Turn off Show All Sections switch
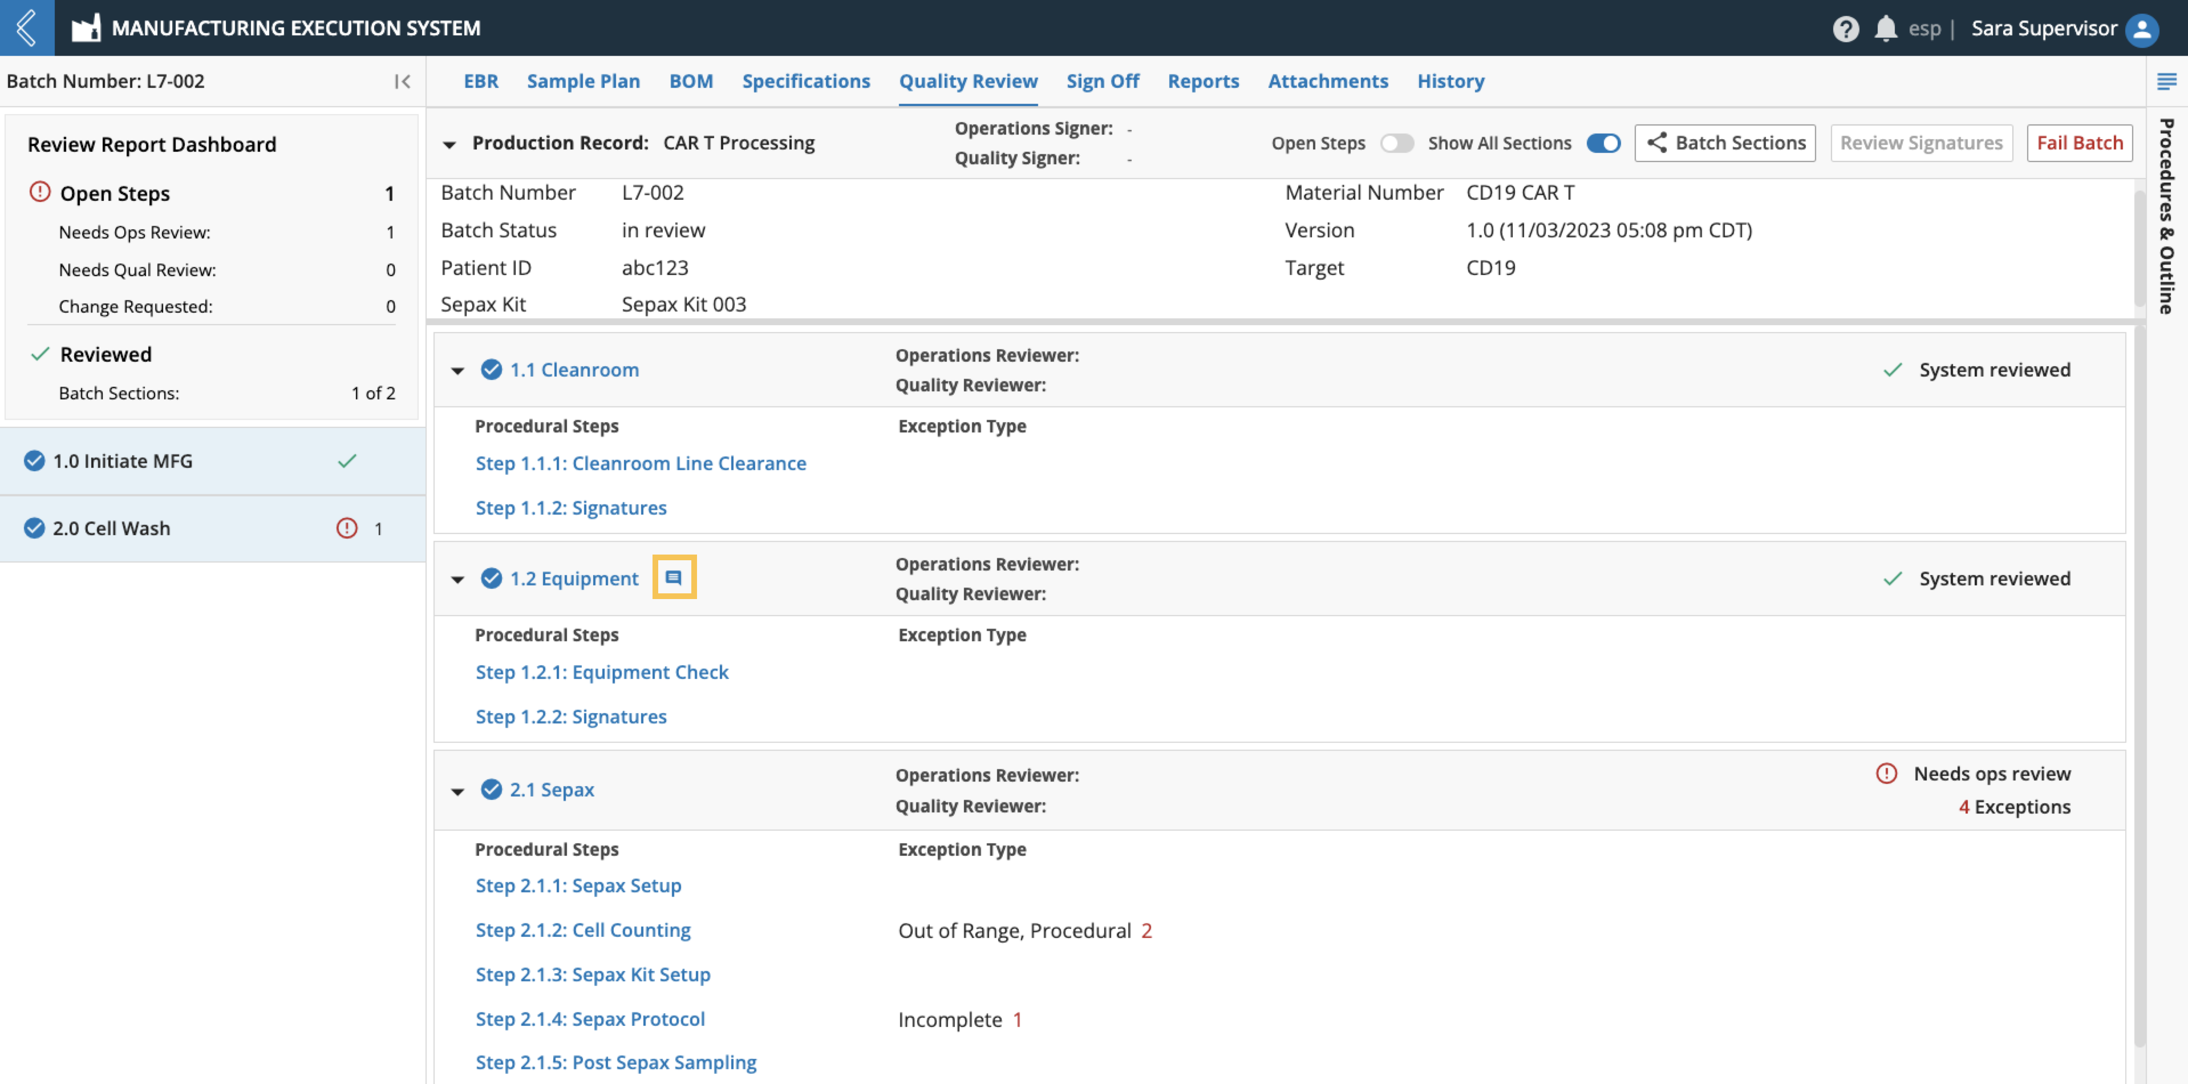Viewport: 2188px width, 1084px height. click(x=1603, y=144)
